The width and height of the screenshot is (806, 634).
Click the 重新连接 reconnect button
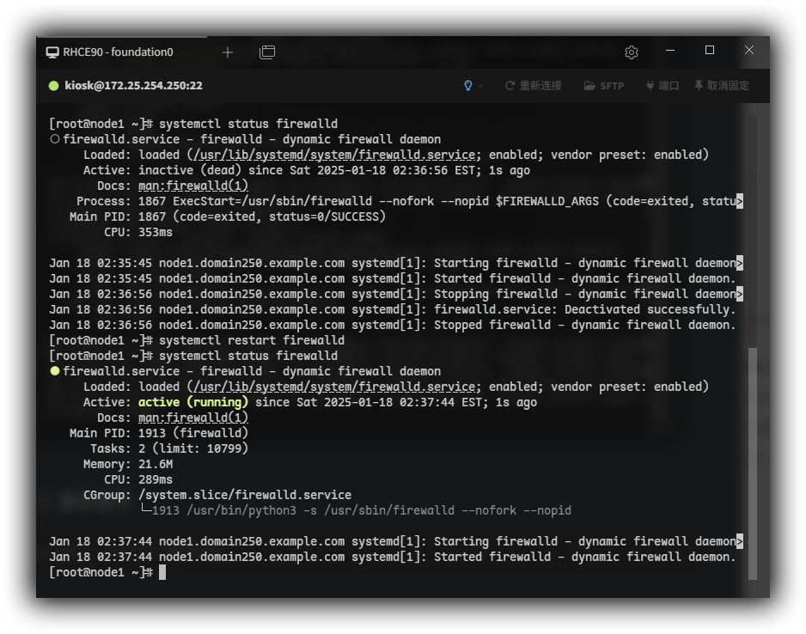pyautogui.click(x=533, y=86)
